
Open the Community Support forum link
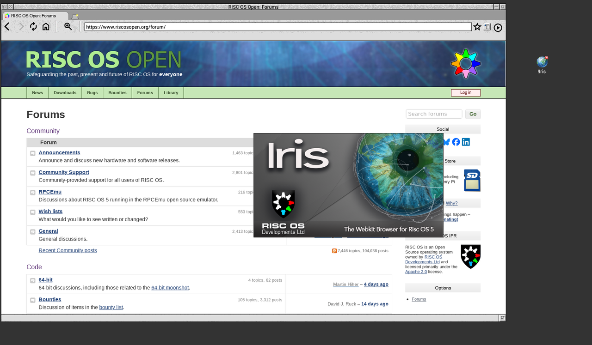tap(64, 172)
